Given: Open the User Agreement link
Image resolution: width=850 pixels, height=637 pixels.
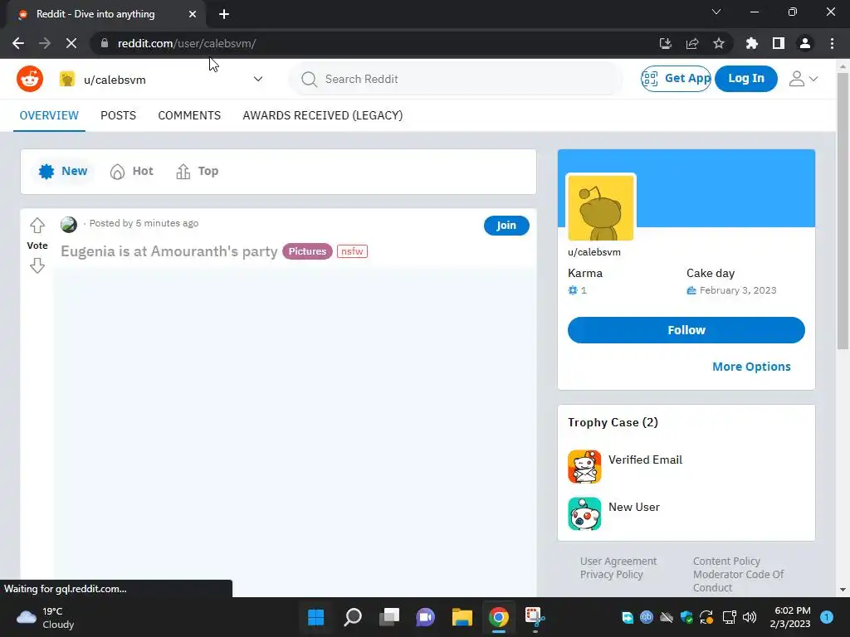Looking at the screenshot, I should [618, 562].
